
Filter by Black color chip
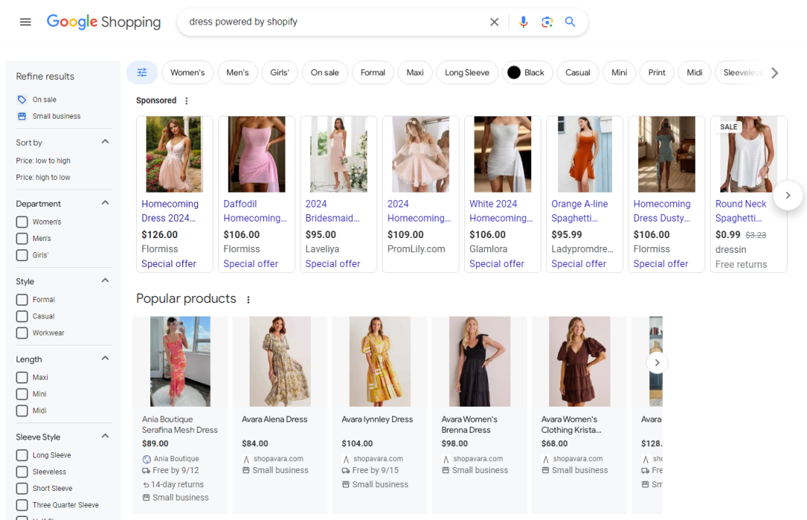[526, 72]
